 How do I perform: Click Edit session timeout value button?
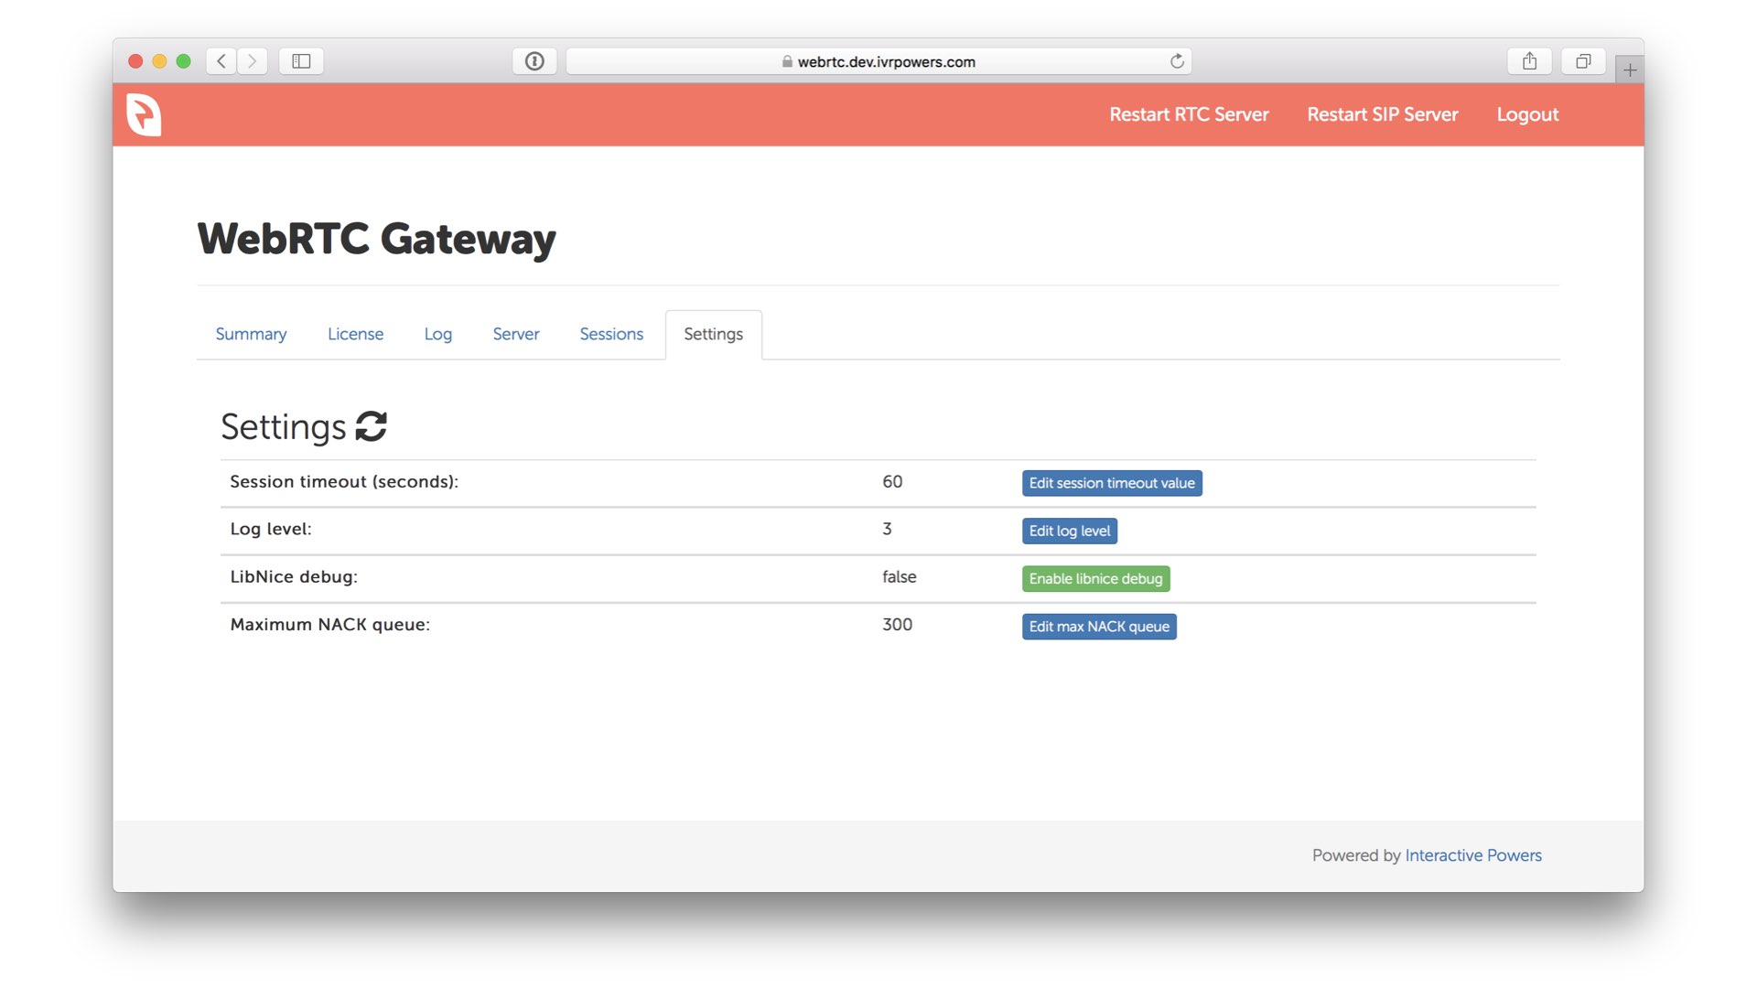pos(1111,483)
